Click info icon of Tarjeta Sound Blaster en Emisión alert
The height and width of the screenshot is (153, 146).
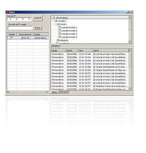94,67
